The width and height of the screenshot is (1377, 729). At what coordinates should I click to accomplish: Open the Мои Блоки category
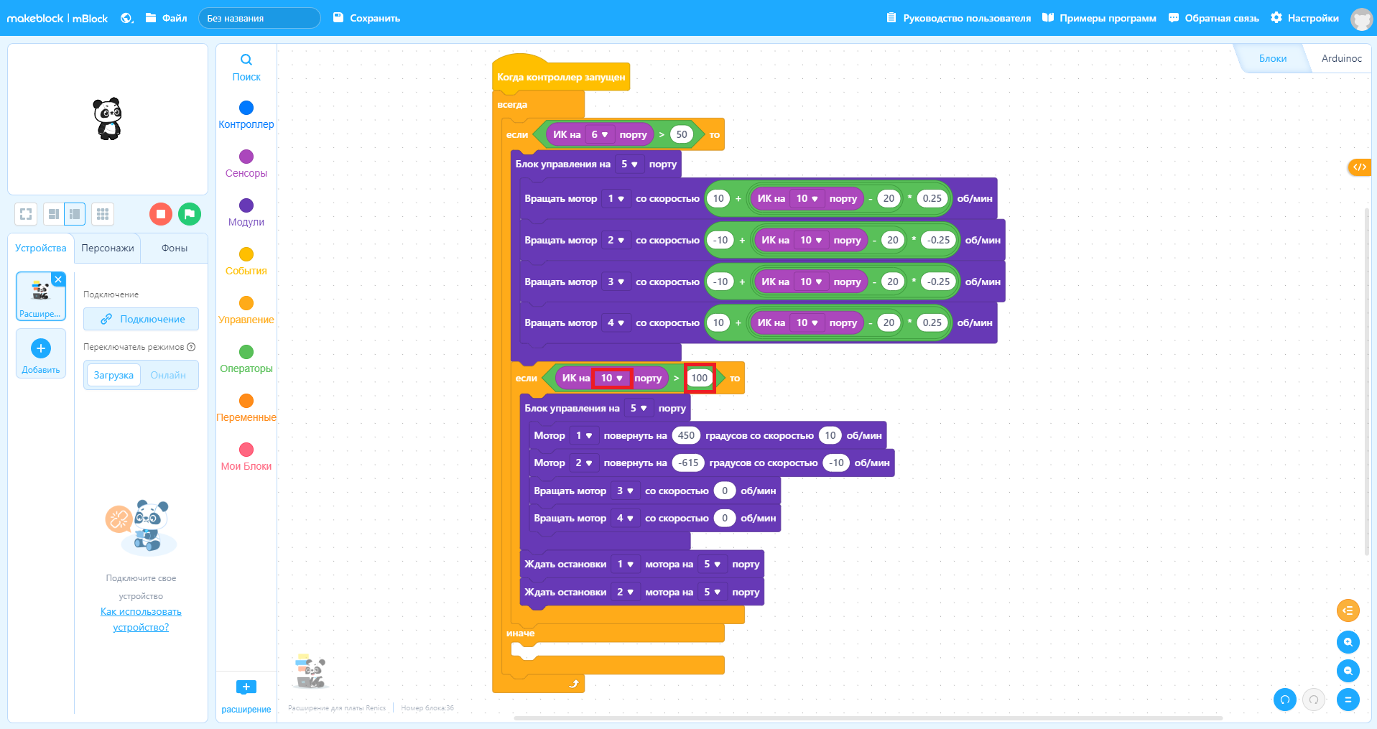coord(246,458)
